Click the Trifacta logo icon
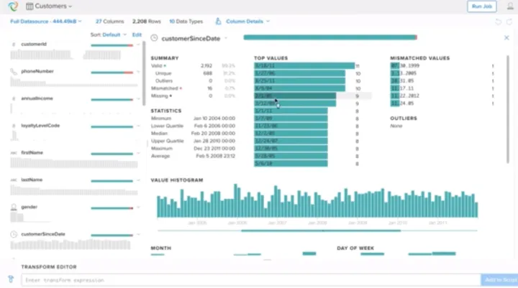 pos(12,6)
